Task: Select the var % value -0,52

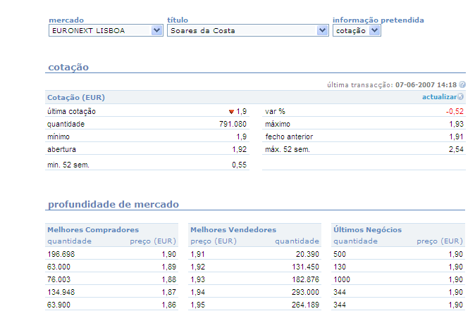Action: [x=455, y=111]
